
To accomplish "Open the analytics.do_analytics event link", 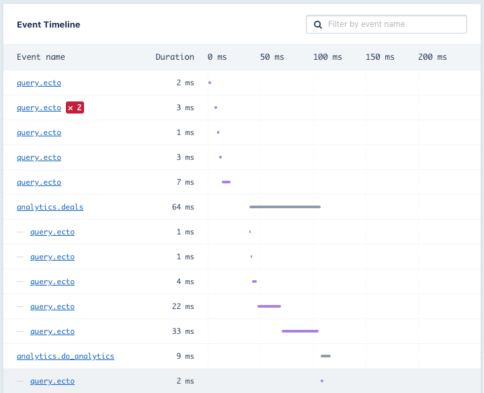I will point(65,356).
